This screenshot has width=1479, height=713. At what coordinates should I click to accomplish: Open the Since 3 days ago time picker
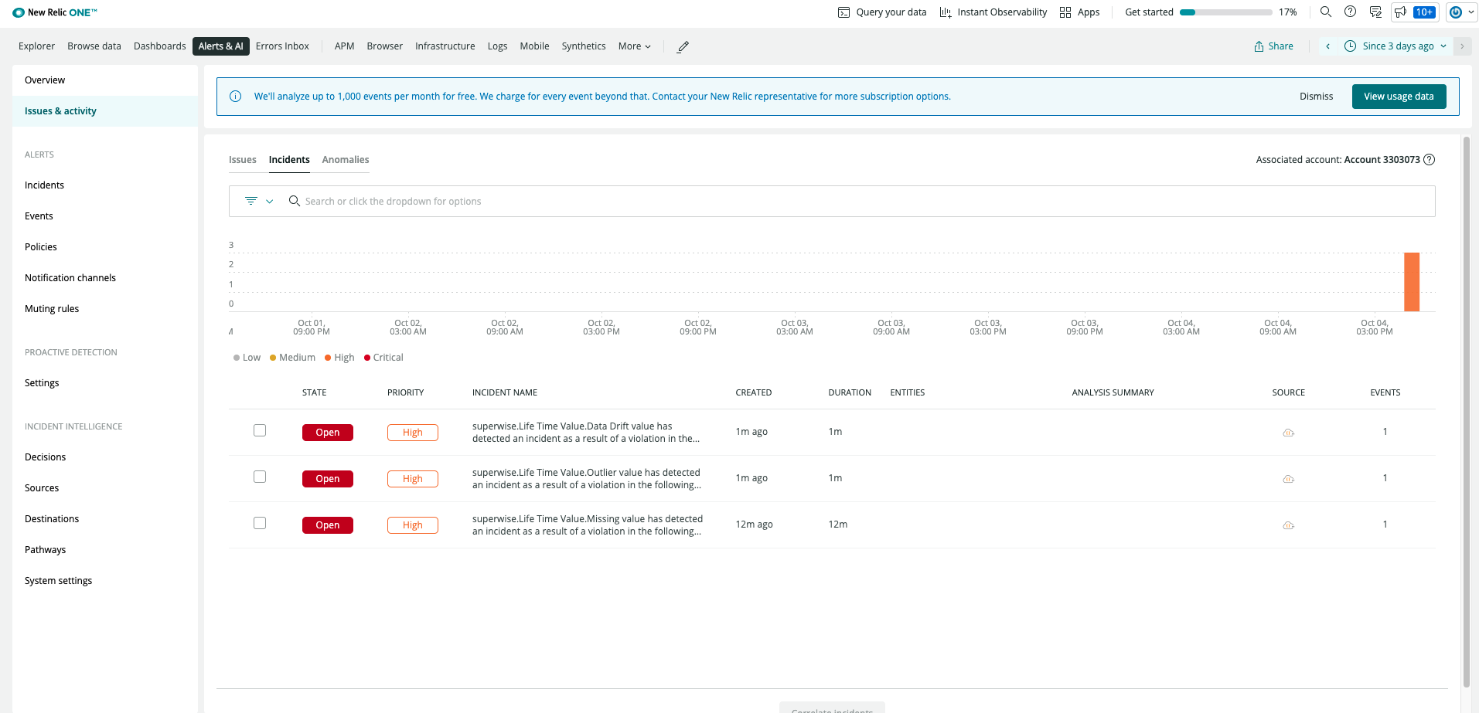(1396, 46)
